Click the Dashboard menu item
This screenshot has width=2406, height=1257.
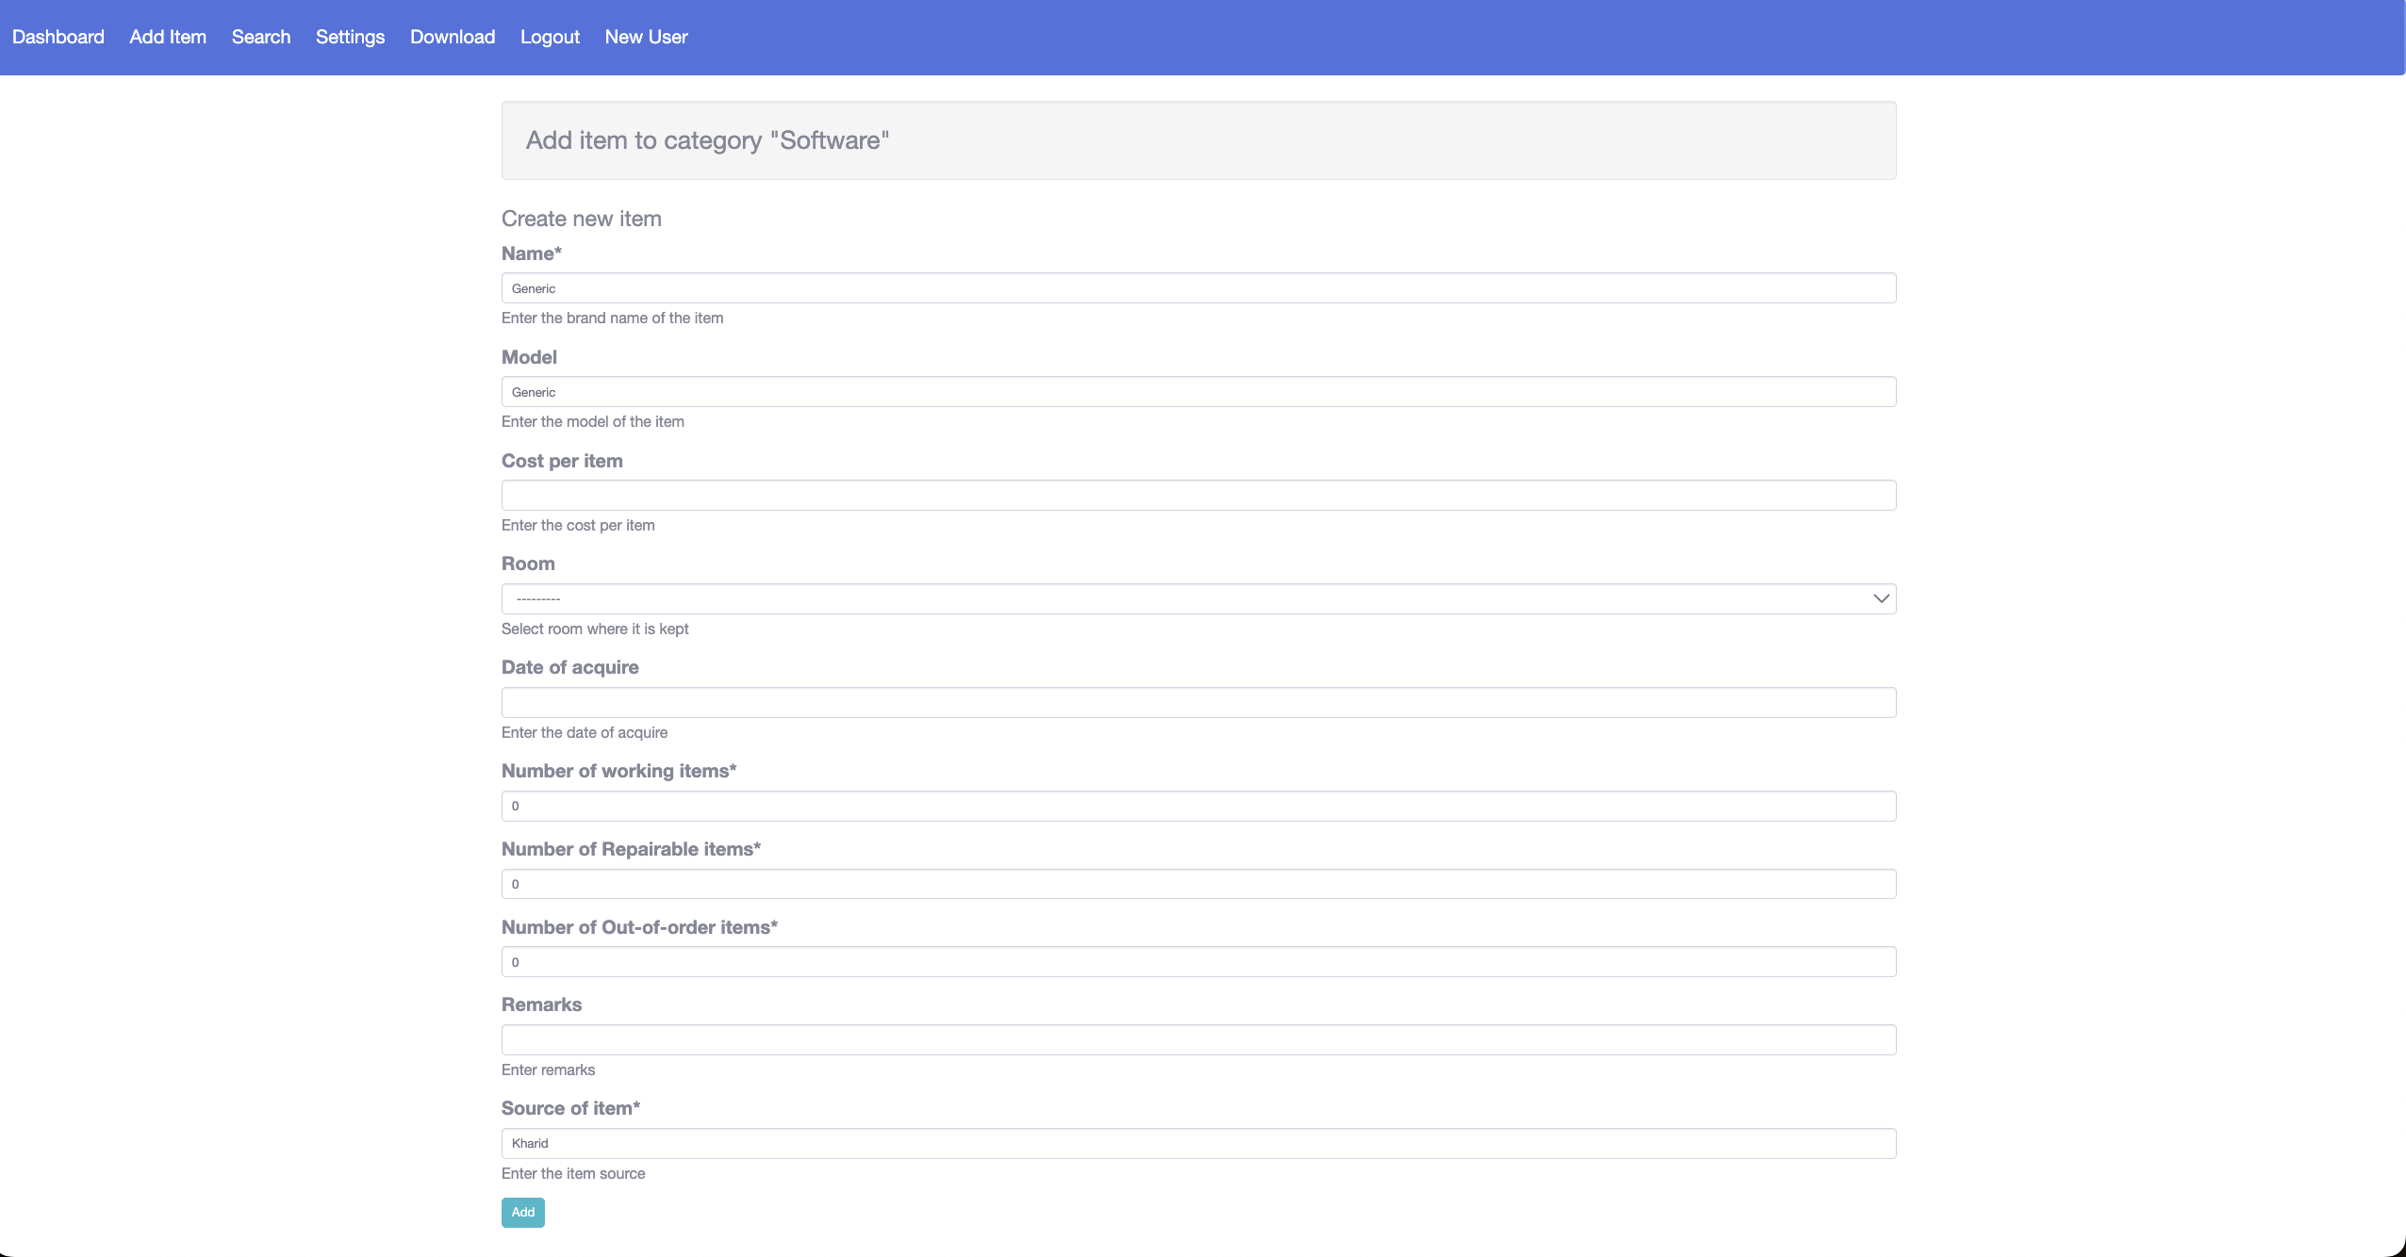point(58,37)
